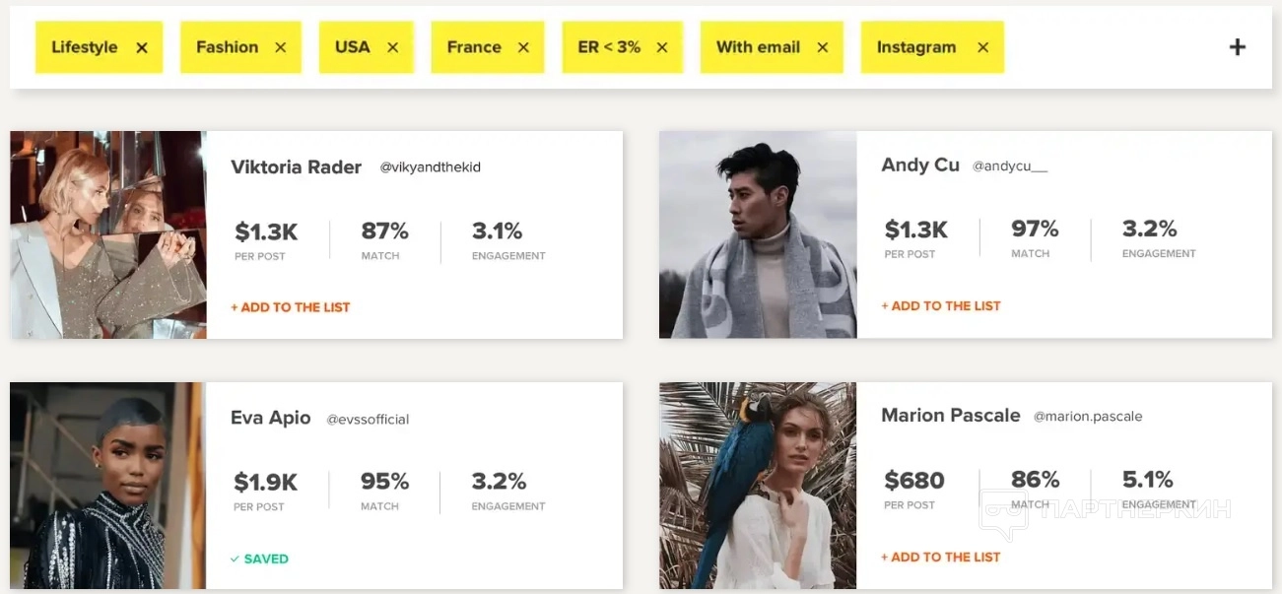Remove the Instagram filter tag

(982, 47)
